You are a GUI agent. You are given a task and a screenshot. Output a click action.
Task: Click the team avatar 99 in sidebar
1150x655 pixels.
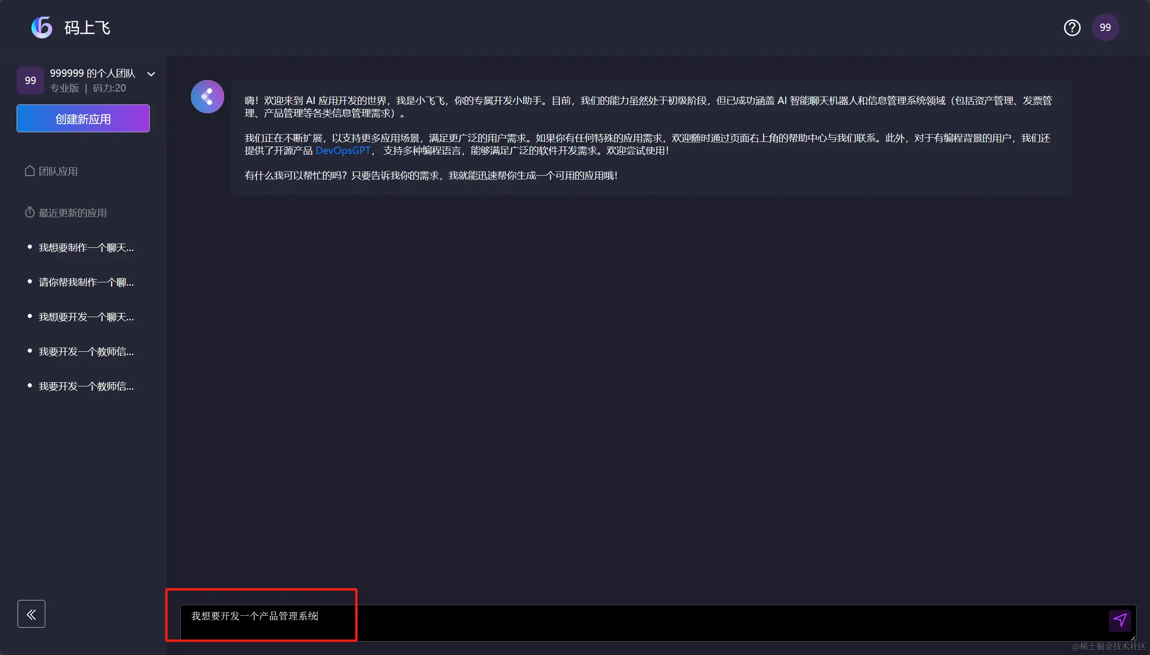[x=31, y=80]
